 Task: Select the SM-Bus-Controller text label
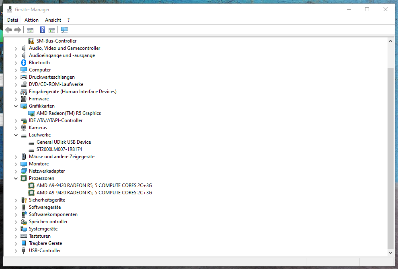[x=56, y=41]
